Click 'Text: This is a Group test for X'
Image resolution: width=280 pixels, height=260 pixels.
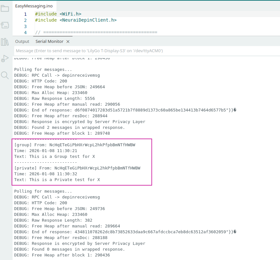click(55, 157)
